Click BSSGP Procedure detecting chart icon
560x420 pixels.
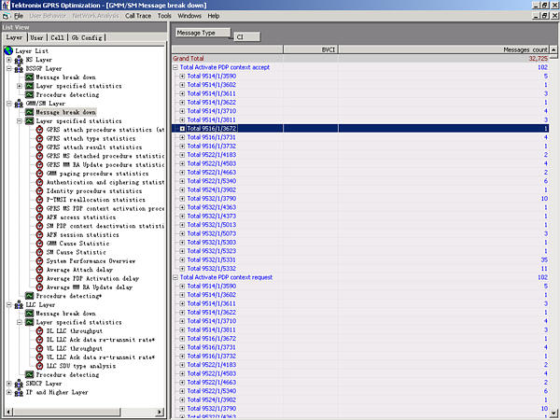(x=29, y=94)
